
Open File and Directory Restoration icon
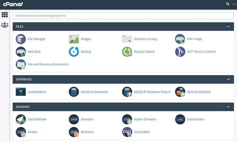(x=21, y=64)
